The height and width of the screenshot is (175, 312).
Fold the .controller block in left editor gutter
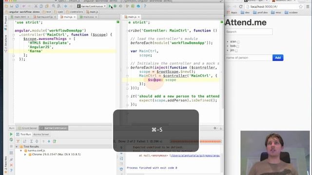tap(14, 35)
